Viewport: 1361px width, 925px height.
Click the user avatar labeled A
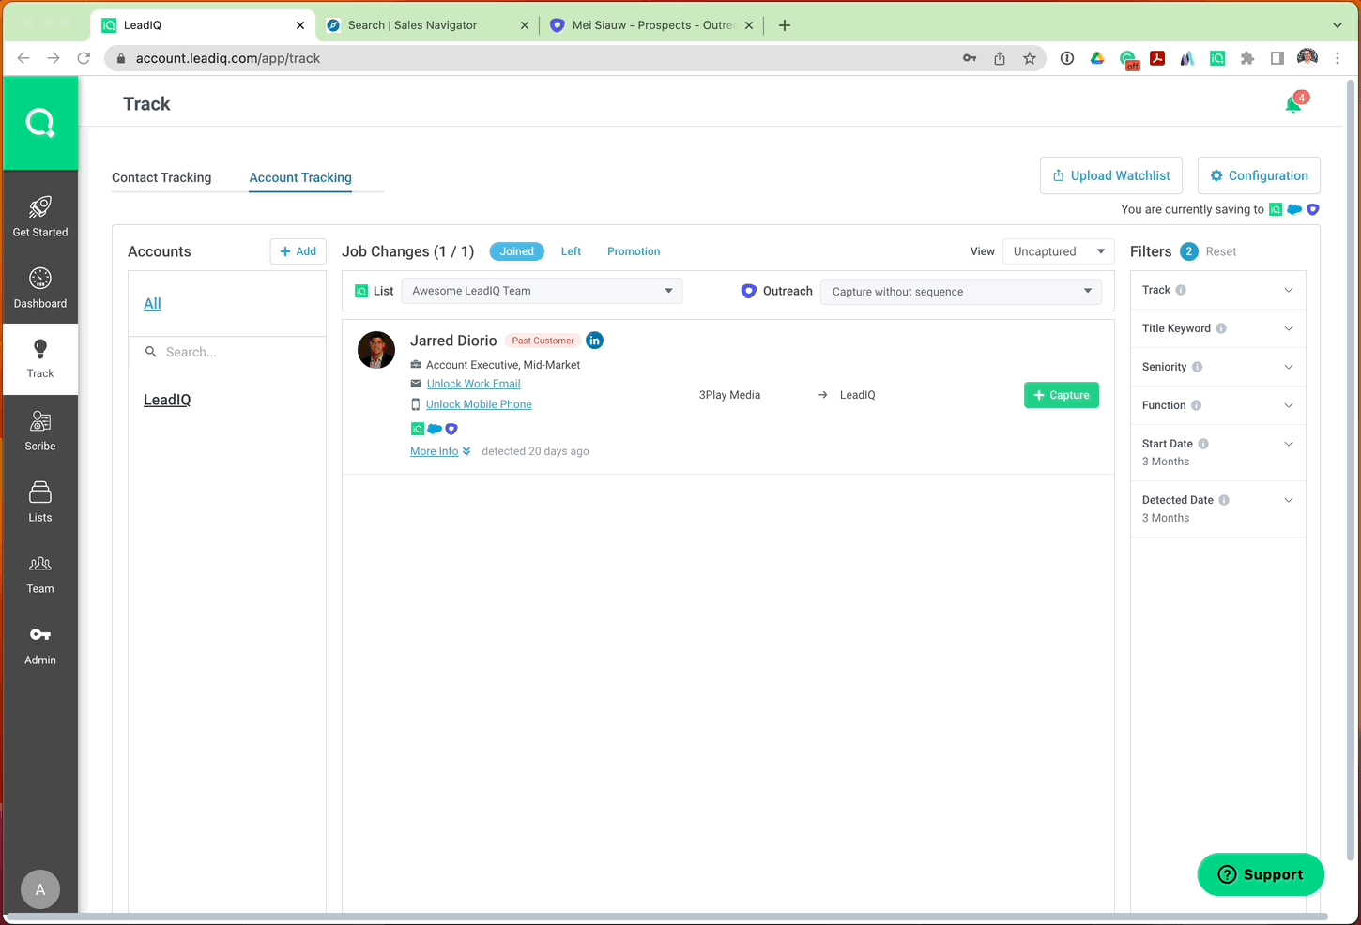tap(40, 889)
